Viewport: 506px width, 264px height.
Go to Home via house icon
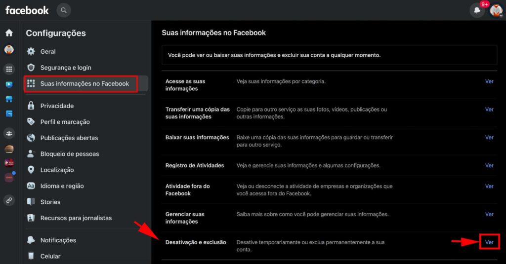(9, 33)
